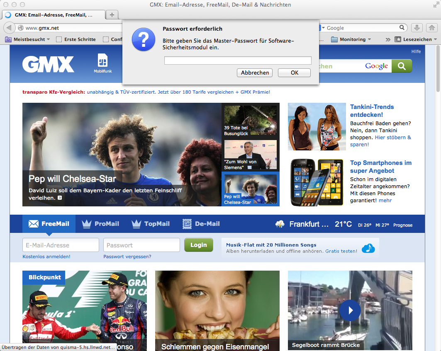Click the bookmarks toolbar overflow chevron
Image resolution: width=441 pixels, height=351 pixels.
point(388,40)
